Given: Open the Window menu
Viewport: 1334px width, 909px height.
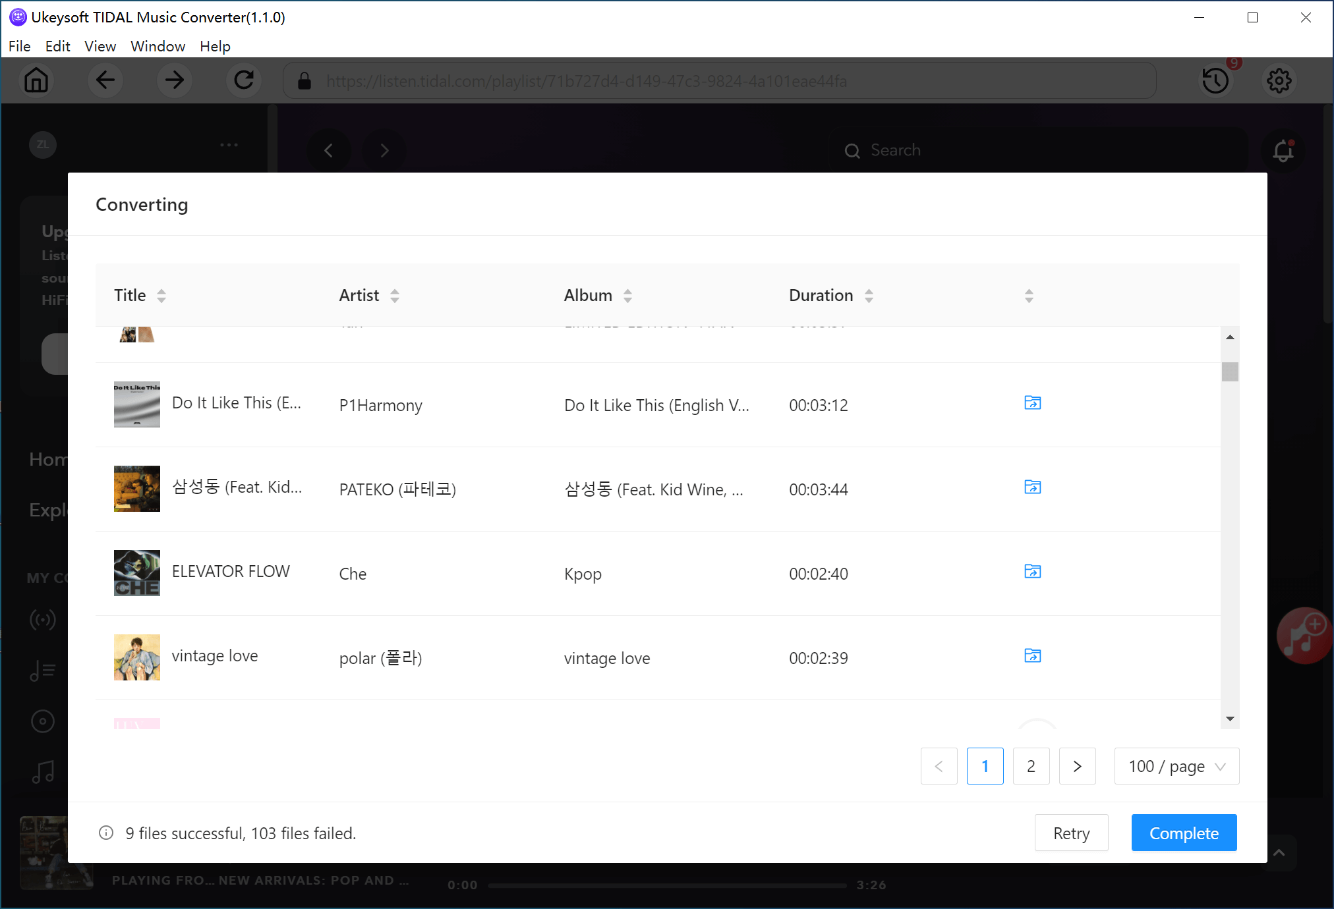Looking at the screenshot, I should [x=158, y=46].
